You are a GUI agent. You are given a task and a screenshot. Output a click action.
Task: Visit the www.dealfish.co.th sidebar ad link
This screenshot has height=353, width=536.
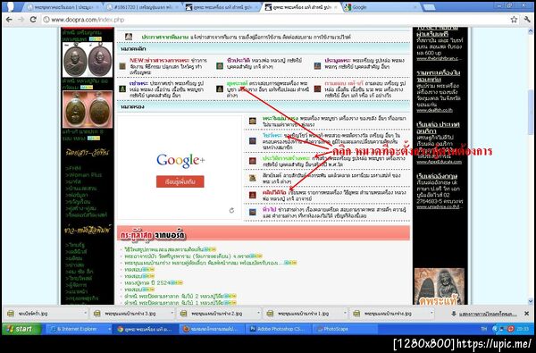pyautogui.click(x=434, y=110)
